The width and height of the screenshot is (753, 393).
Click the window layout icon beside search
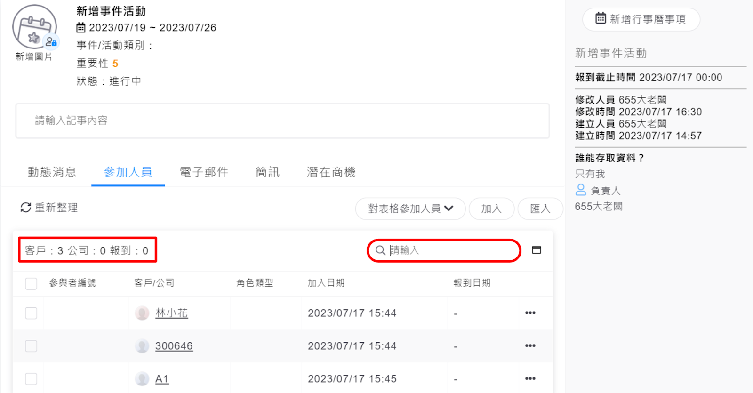536,250
